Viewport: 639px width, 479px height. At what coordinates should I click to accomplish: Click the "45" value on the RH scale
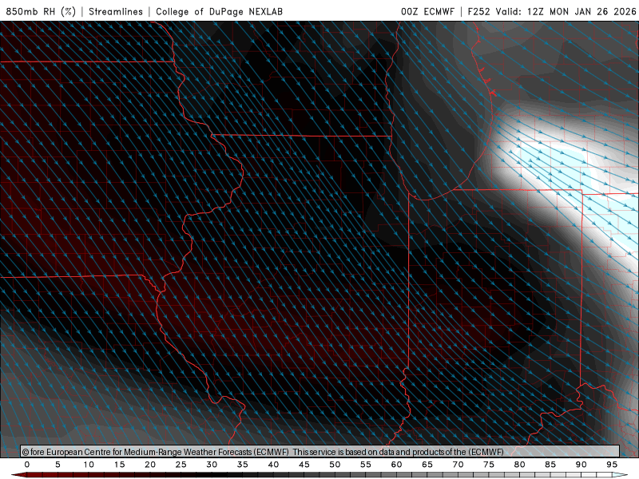click(304, 465)
